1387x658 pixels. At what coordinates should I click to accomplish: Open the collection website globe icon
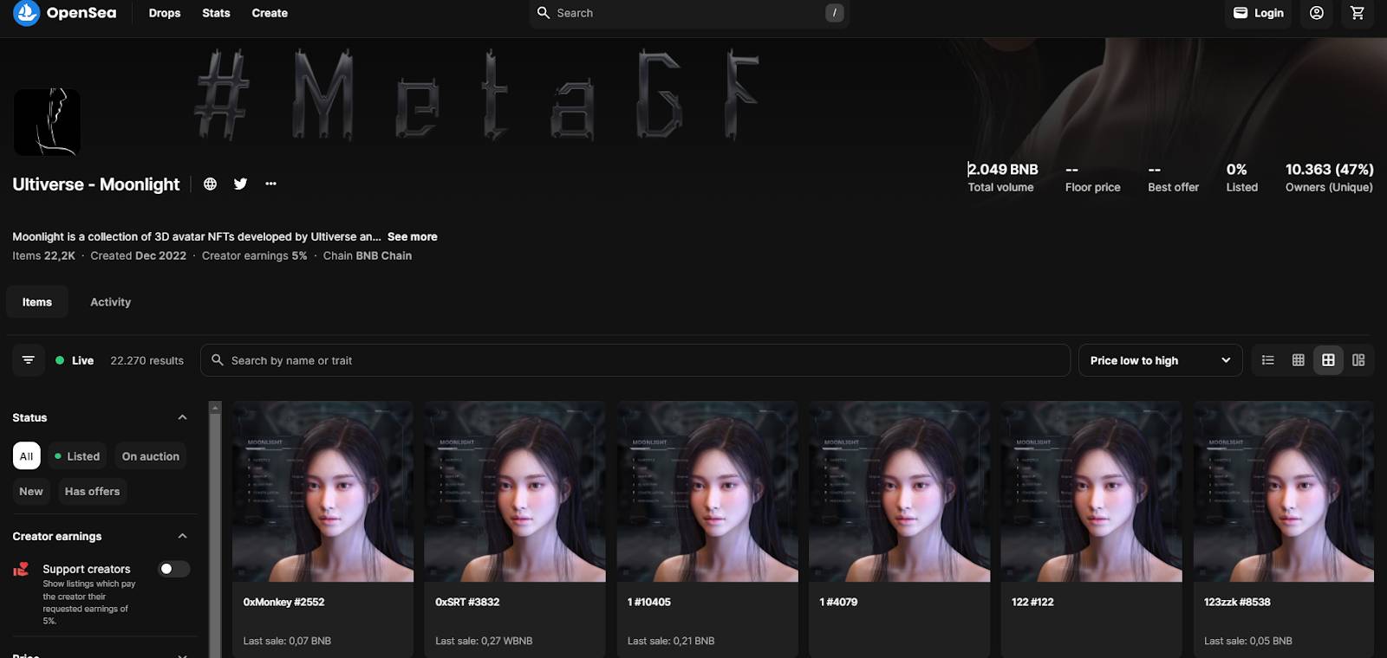210,184
